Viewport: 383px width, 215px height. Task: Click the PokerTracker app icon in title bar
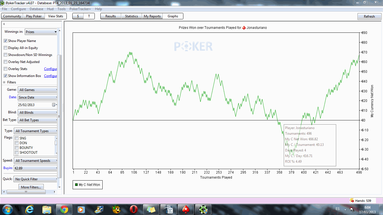3,3
